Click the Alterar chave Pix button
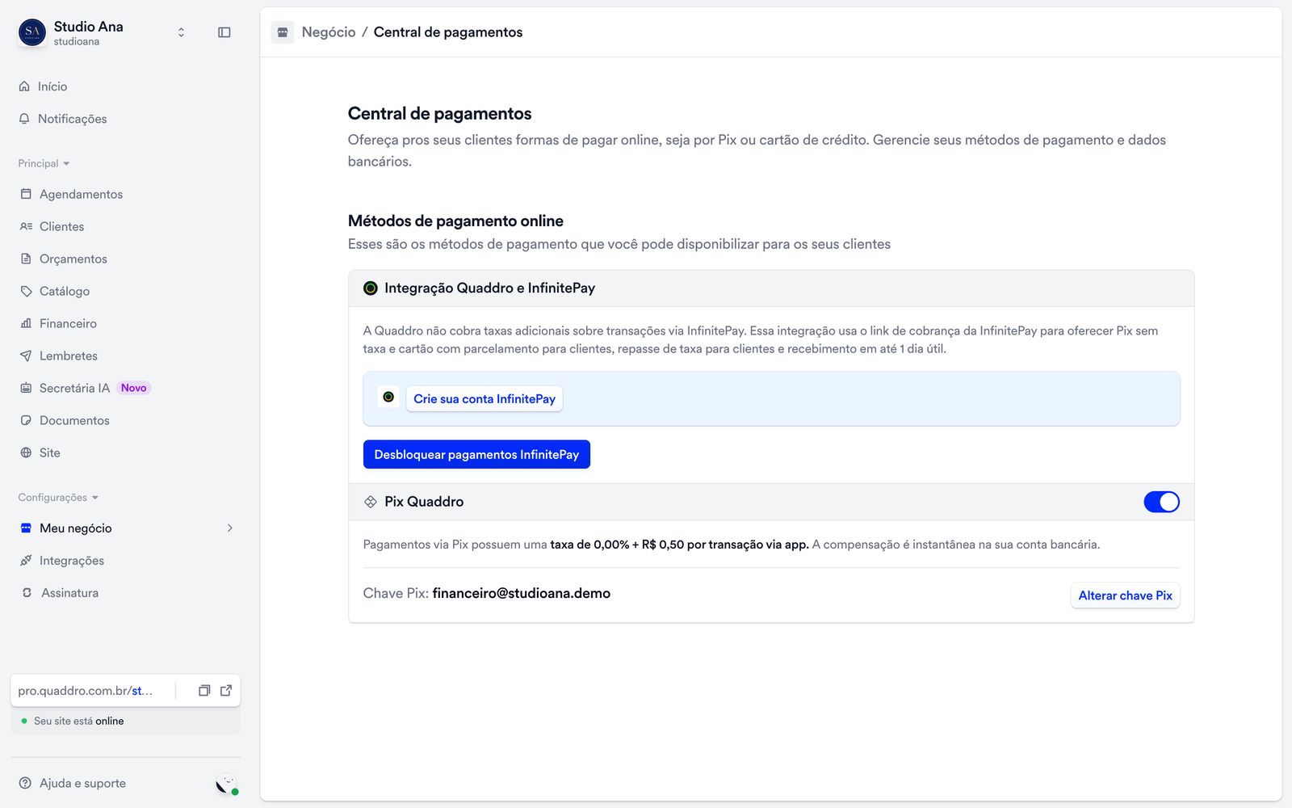This screenshot has height=808, width=1292. click(1125, 595)
